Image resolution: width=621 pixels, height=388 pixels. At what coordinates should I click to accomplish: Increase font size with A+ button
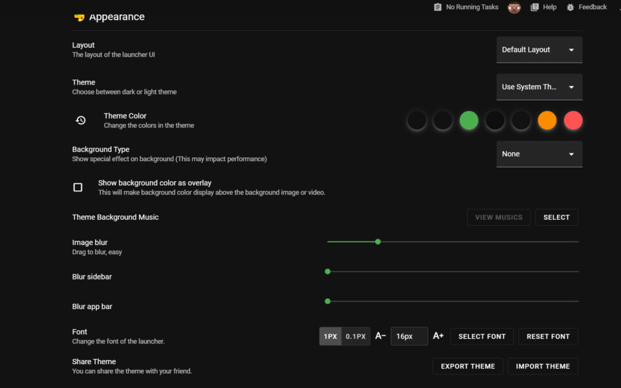pyautogui.click(x=438, y=336)
